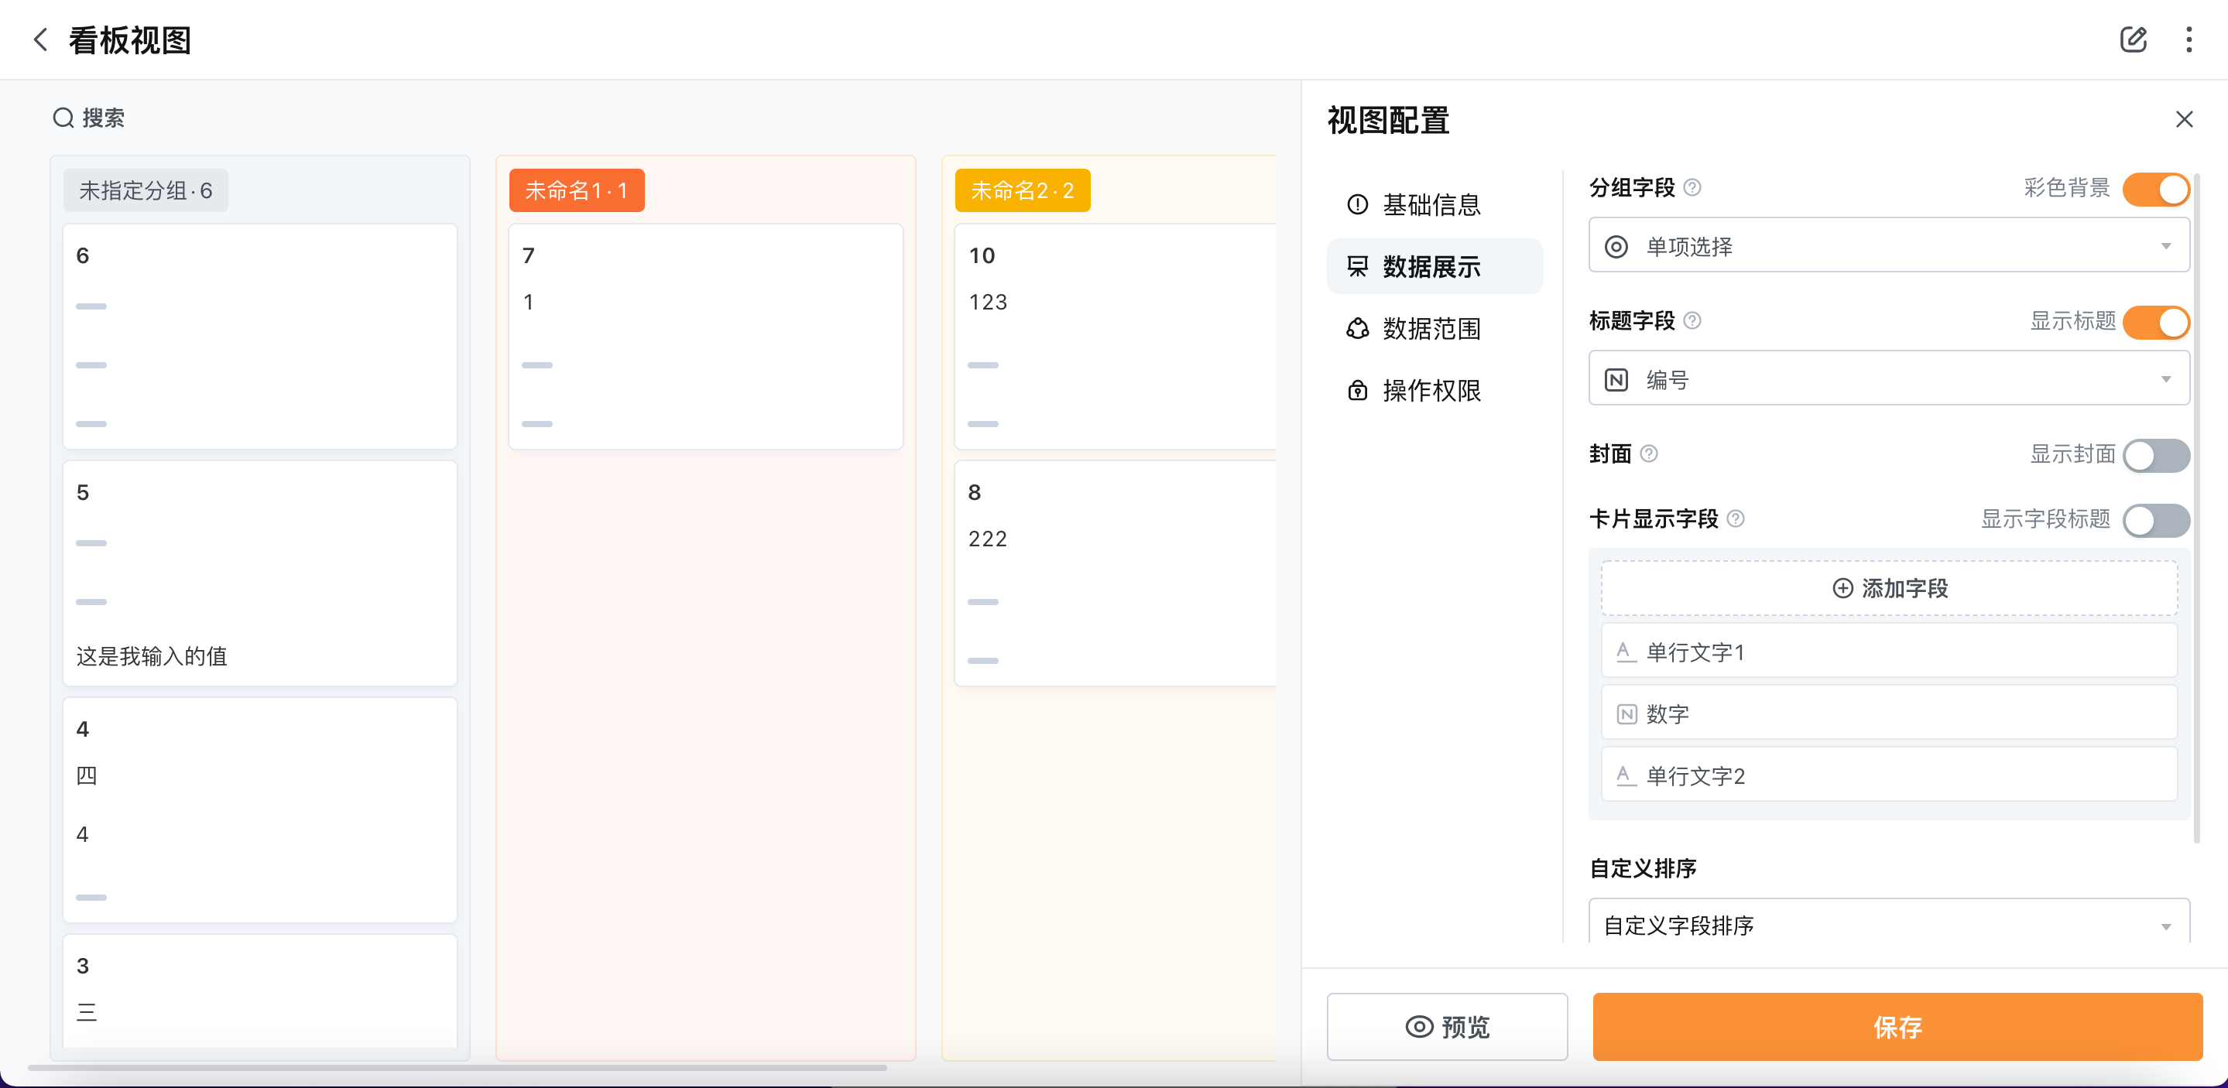Click help icon next to 分组字段

pyautogui.click(x=1692, y=188)
